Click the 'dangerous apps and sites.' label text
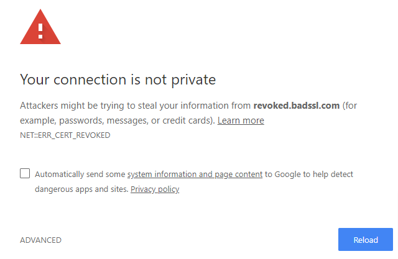Screen dimensions: 398x259 pyautogui.click(x=81, y=189)
